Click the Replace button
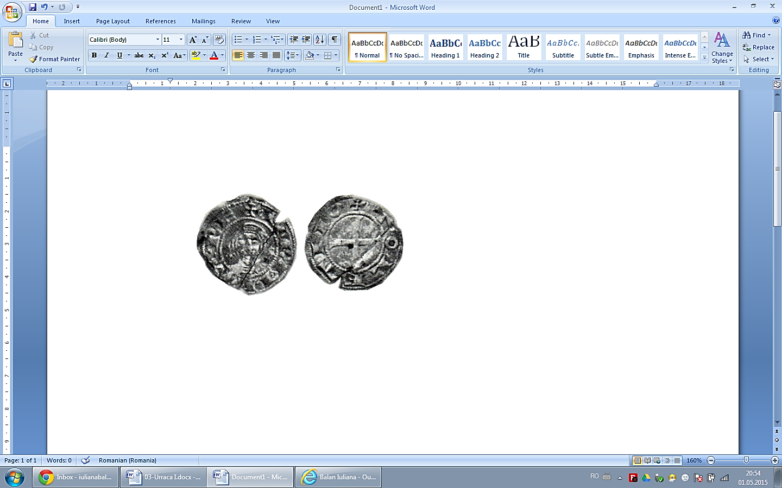 [759, 47]
